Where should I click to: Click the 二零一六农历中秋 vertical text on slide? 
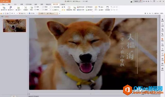tap(122, 50)
